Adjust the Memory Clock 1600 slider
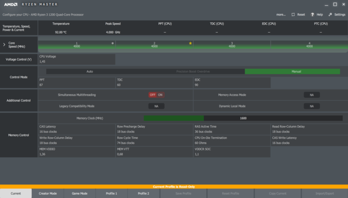The width and height of the screenshot is (348, 198). [243, 118]
